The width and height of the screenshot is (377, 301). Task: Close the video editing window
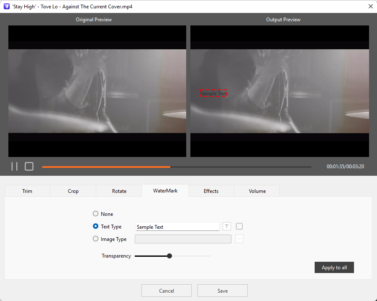pyautogui.click(x=370, y=7)
